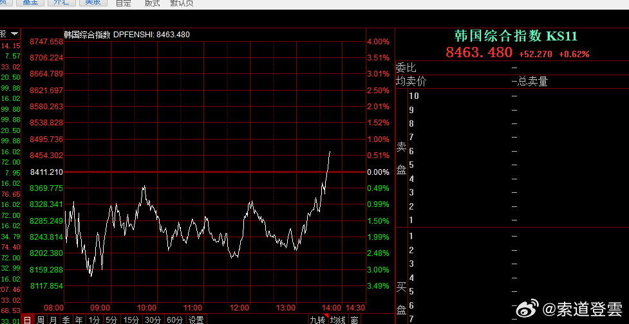Select the 默认页 default page item
Image resolution: width=629 pixels, height=324 pixels.
click(182, 3)
